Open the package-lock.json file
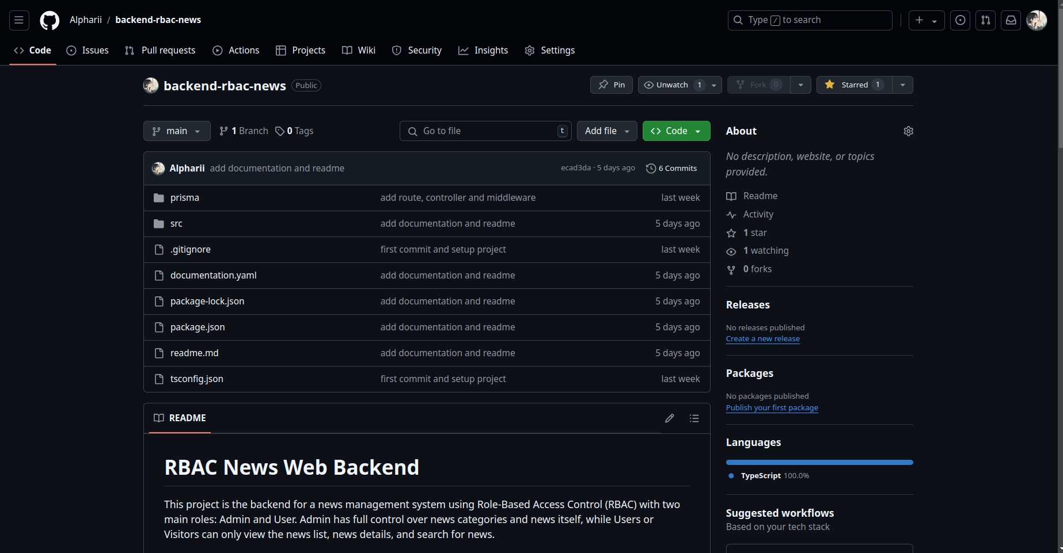 (207, 302)
